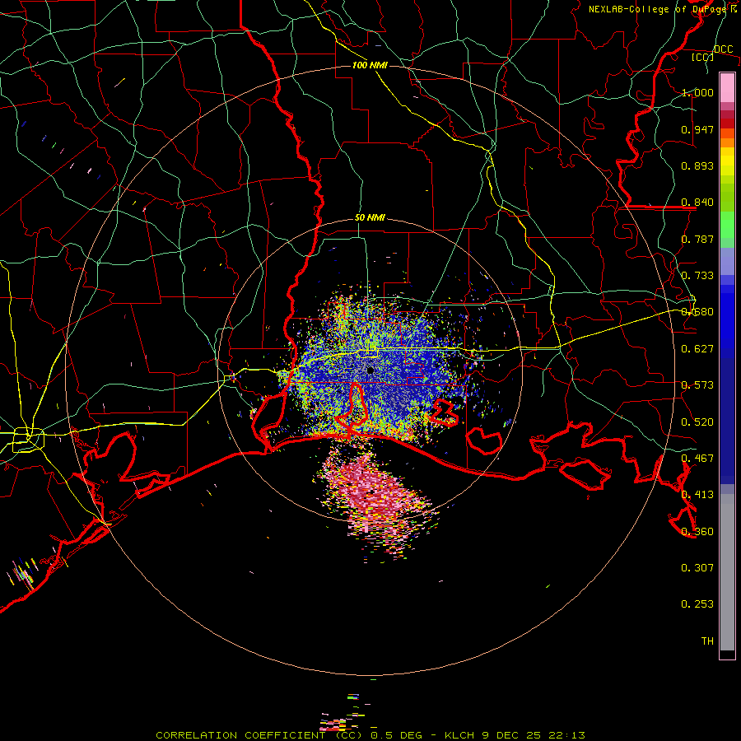Click the DCC product label above the scale
This screenshot has height=741, width=741.
click(x=723, y=49)
